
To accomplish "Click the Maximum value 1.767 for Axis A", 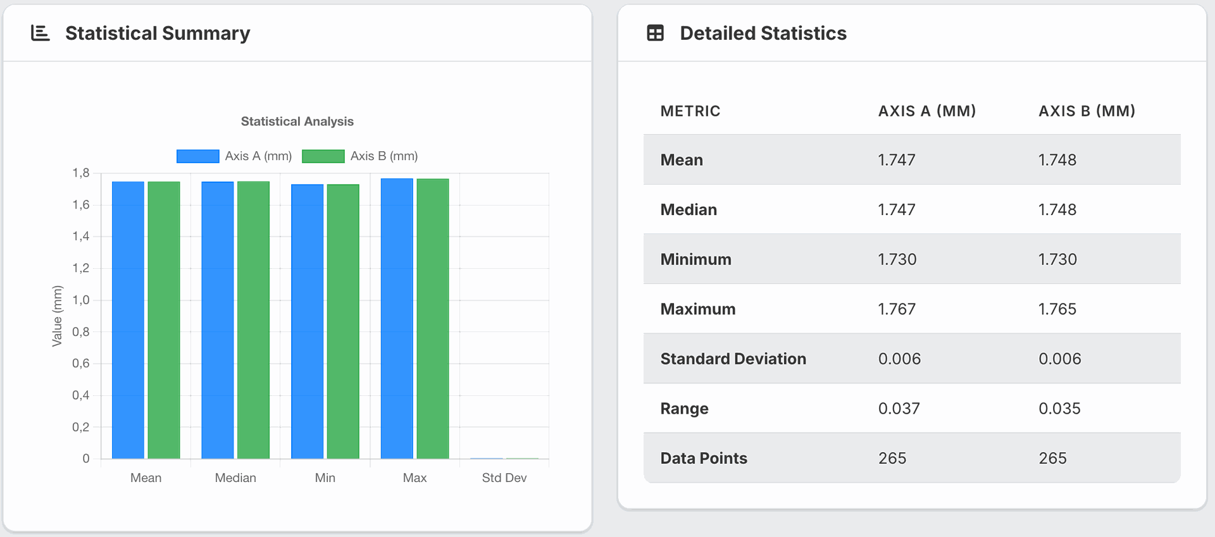I will 897,309.
